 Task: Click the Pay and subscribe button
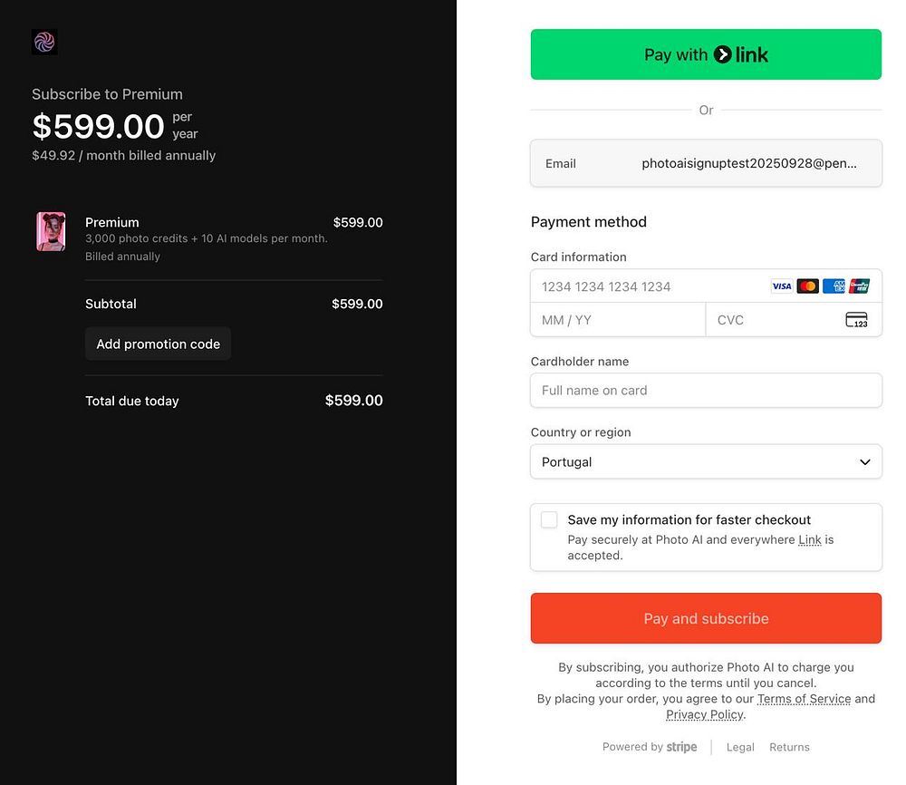tap(706, 618)
